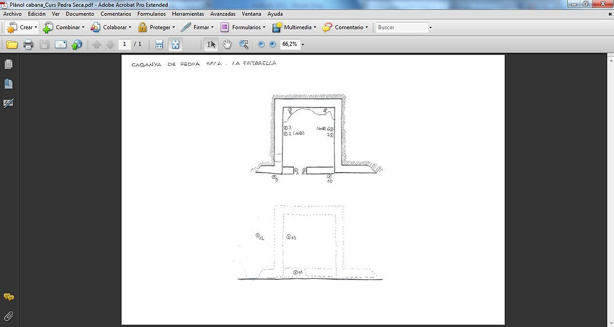Open the Archivo menu
This screenshot has height=327, width=614.
click(x=13, y=14)
